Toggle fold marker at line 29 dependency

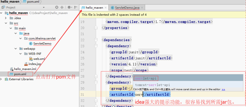[96, 82]
